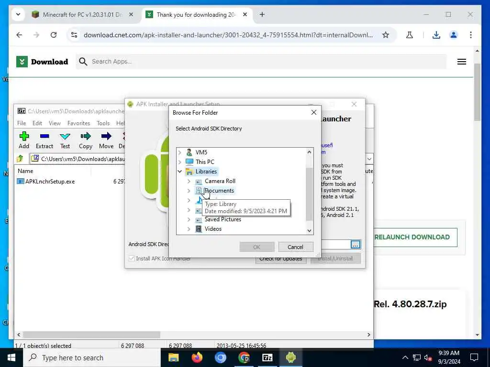The height and width of the screenshot is (367, 490).
Task: Open Windows Start menu
Action: [11, 357]
